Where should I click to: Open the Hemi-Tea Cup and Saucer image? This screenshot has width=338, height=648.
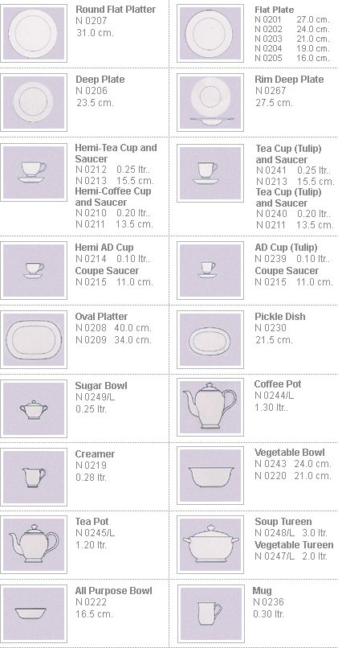(34, 172)
